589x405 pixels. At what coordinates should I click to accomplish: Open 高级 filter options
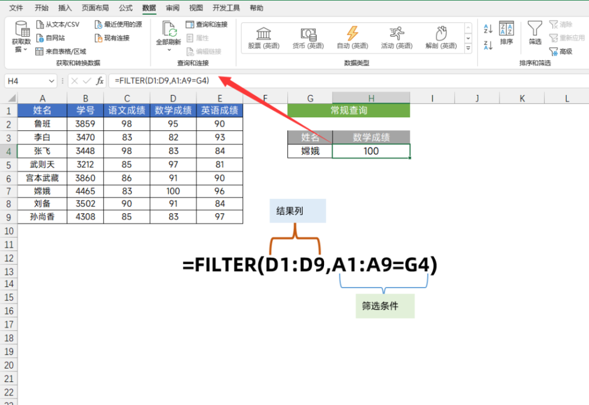point(561,51)
